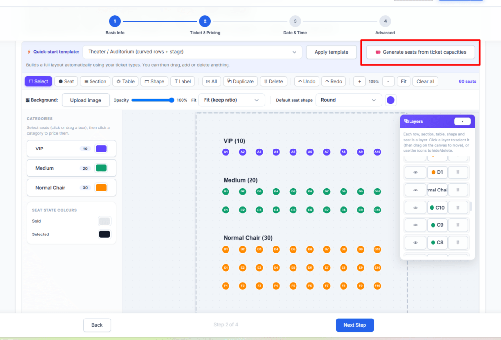Change Normal Chair orange color
This screenshot has height=340, width=501.
[101, 188]
